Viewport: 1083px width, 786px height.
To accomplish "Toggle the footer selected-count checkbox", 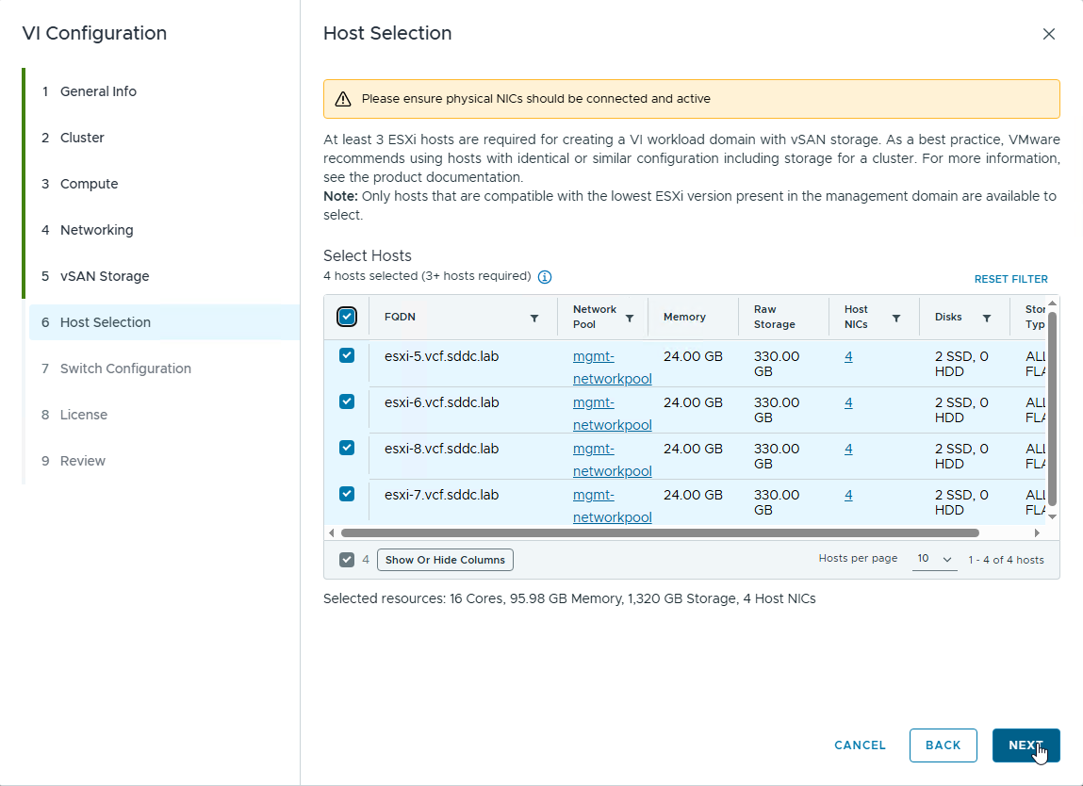I will (x=347, y=560).
